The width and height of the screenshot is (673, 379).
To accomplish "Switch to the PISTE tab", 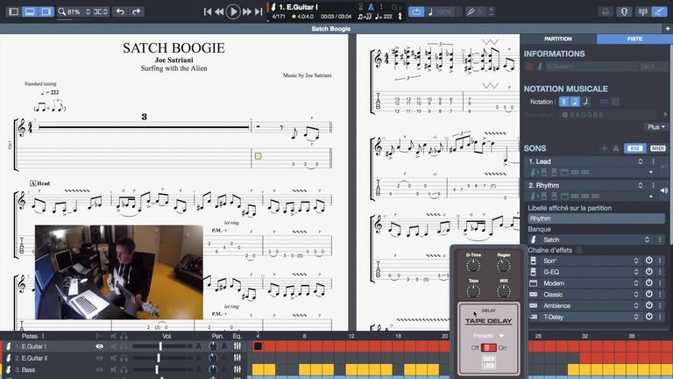I will [634, 39].
